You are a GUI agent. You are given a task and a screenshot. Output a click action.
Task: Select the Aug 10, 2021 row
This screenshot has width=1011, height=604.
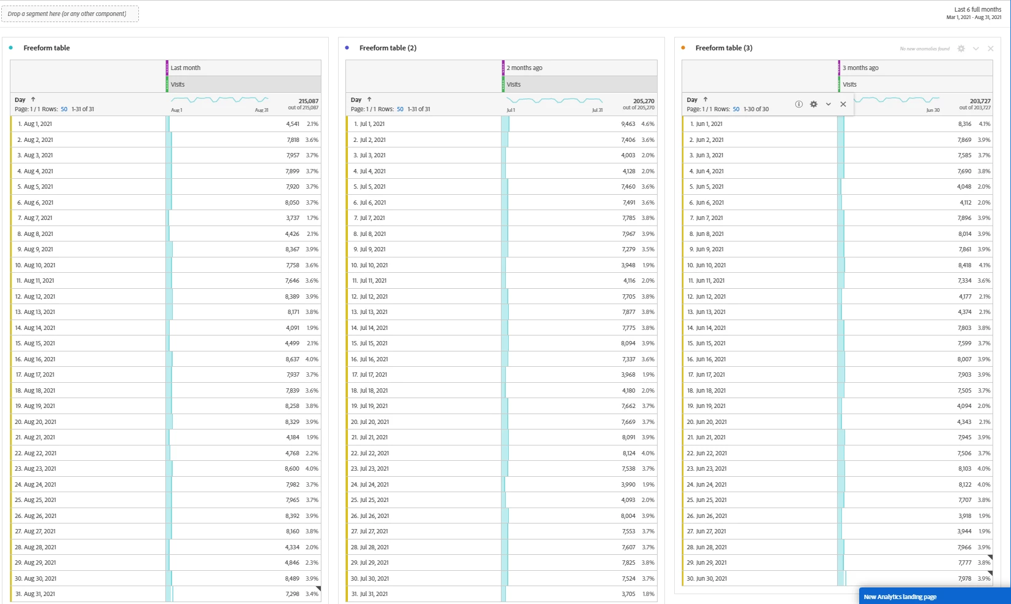click(166, 265)
